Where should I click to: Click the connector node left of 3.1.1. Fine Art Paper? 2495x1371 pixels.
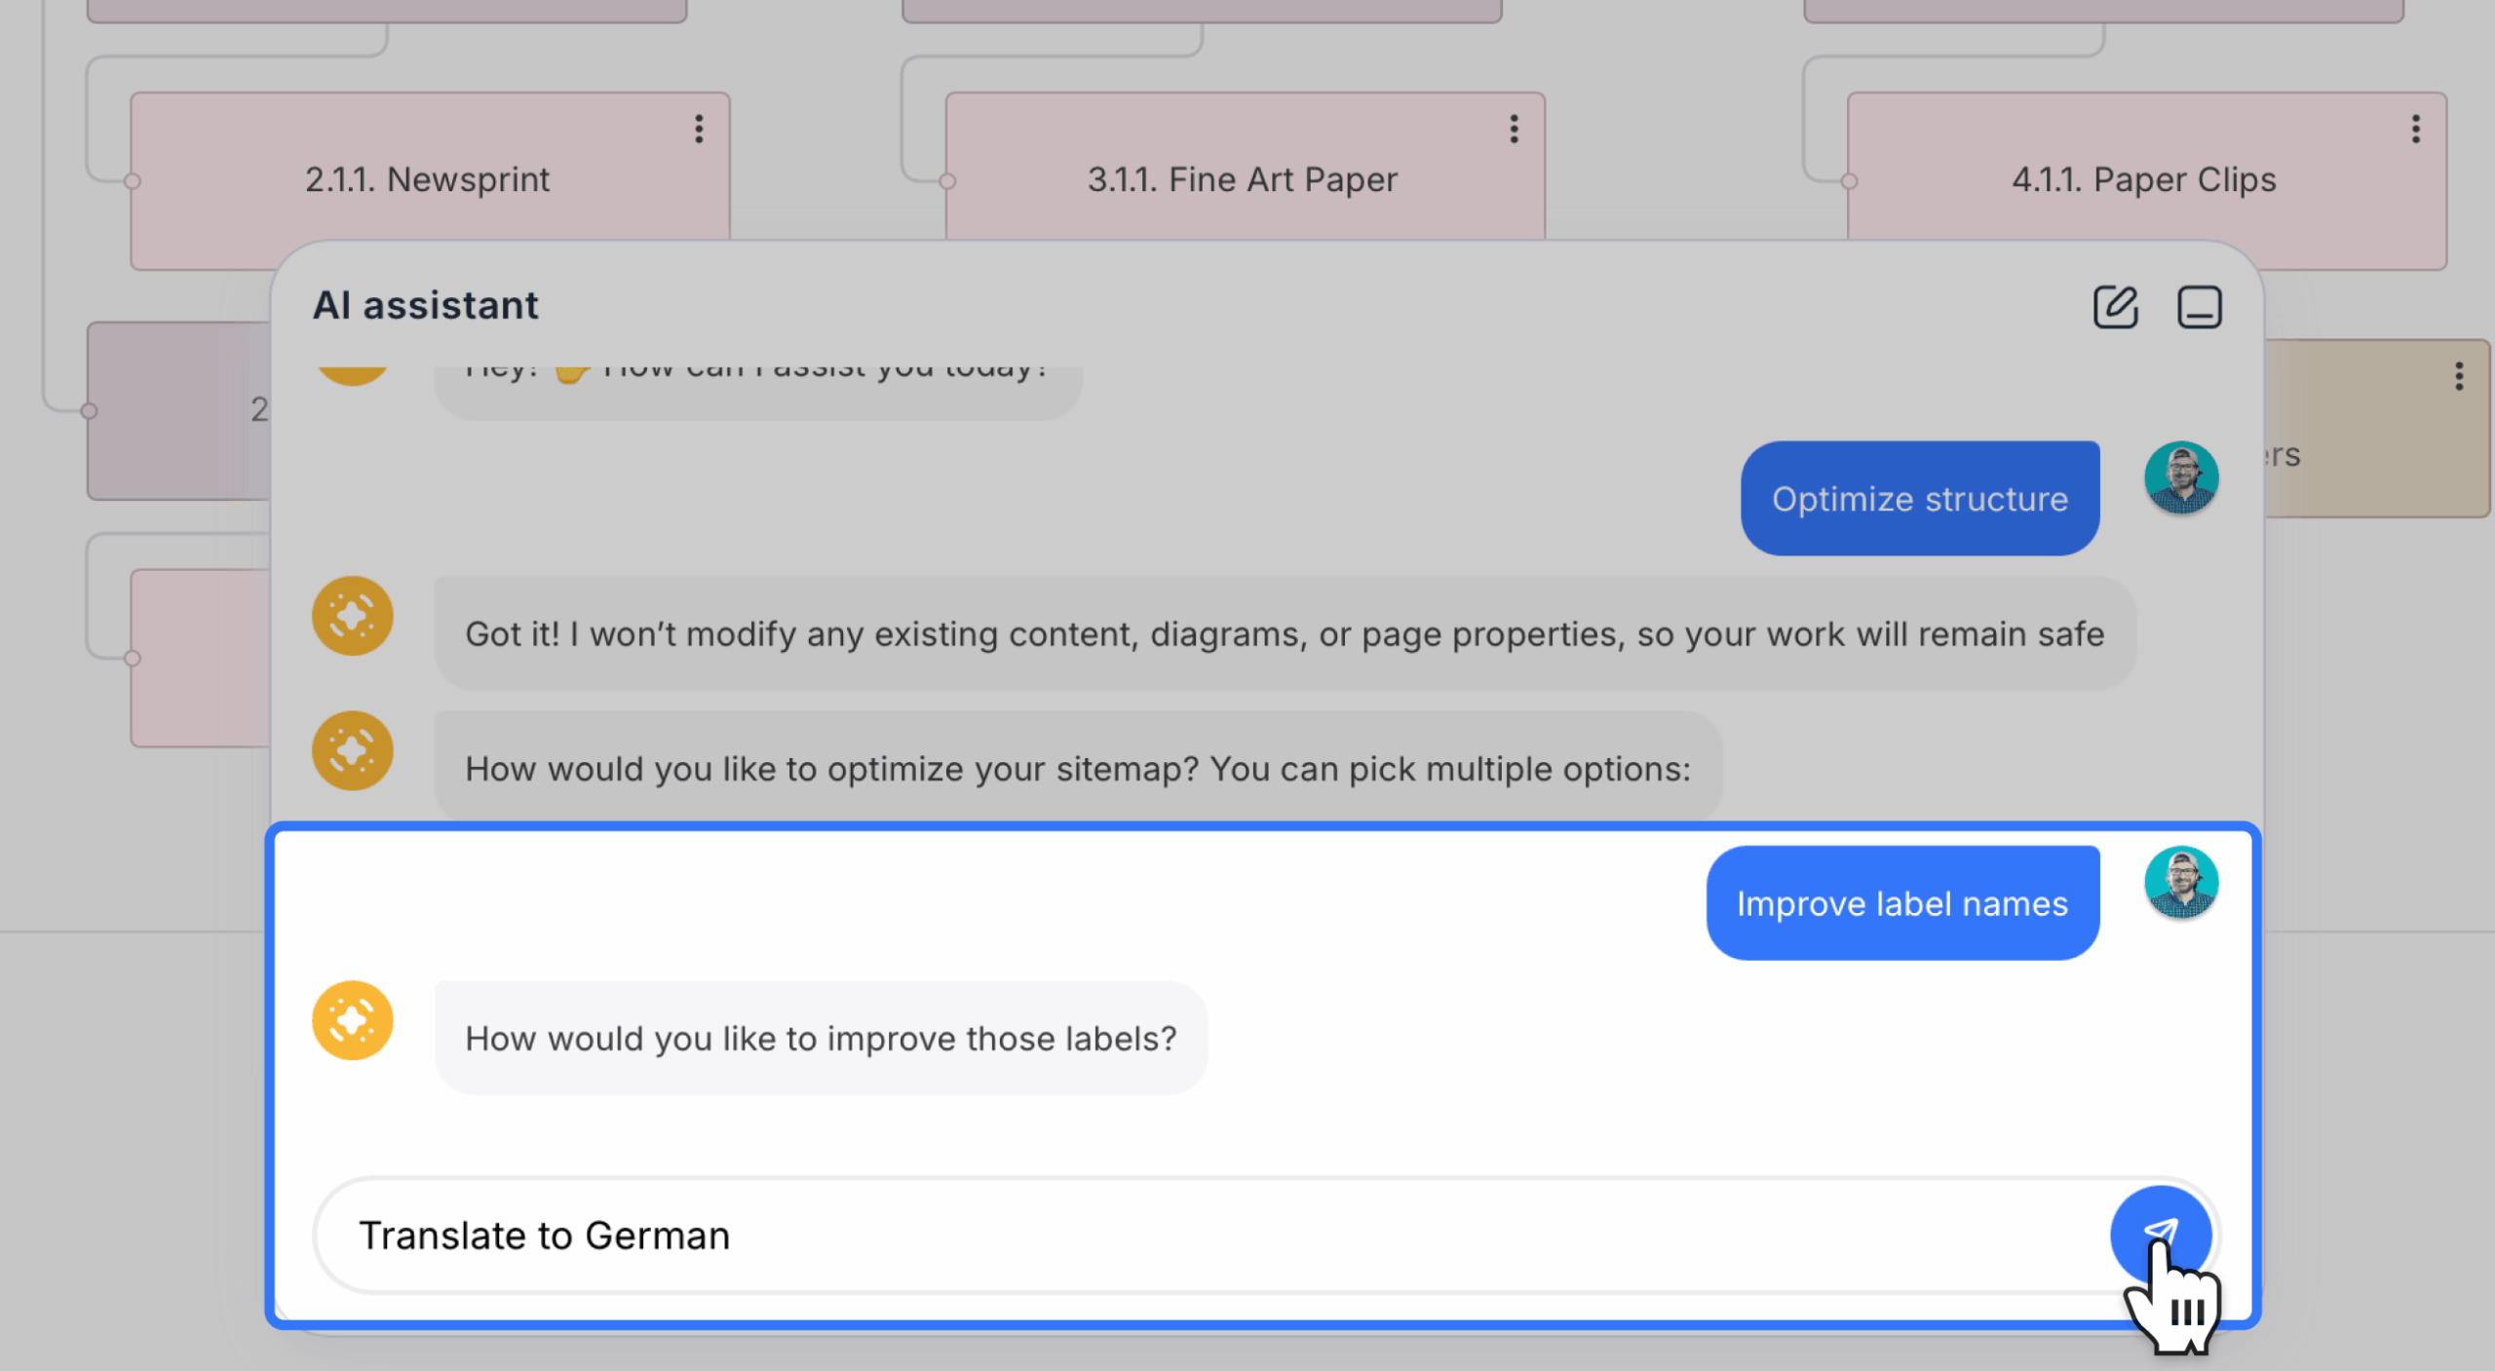click(x=947, y=181)
